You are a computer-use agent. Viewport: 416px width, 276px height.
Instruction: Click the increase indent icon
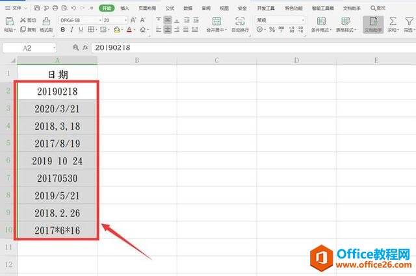(x=196, y=20)
